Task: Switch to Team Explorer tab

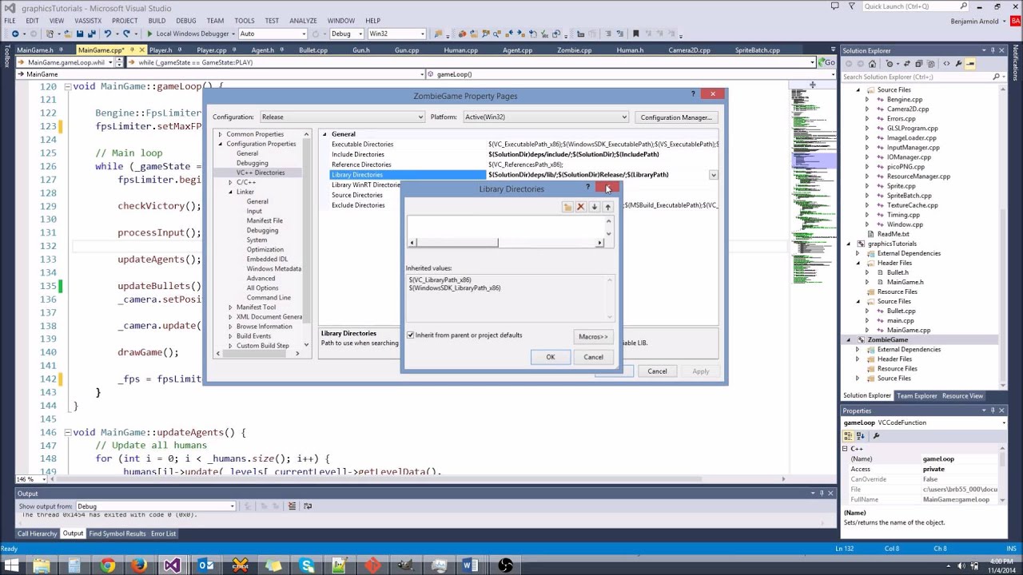Action: (x=917, y=396)
